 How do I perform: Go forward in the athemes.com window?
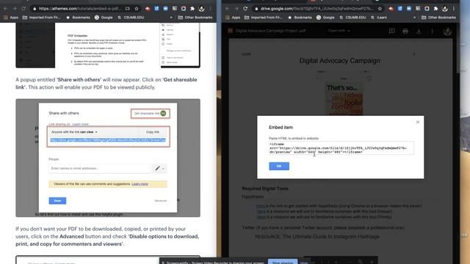15,9
